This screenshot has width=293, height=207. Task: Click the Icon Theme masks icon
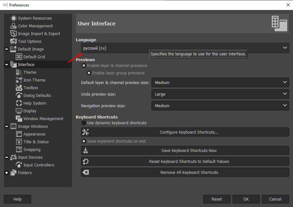(19, 80)
